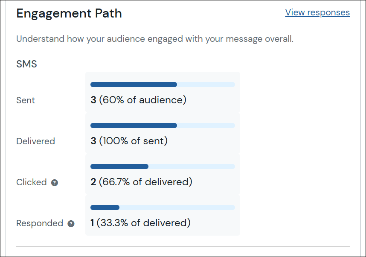Click the Delivered row label
The width and height of the screenshot is (366, 257).
point(35,141)
